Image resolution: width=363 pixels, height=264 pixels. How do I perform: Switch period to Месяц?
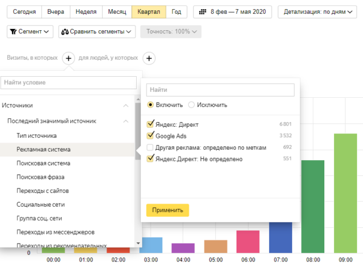coord(117,12)
